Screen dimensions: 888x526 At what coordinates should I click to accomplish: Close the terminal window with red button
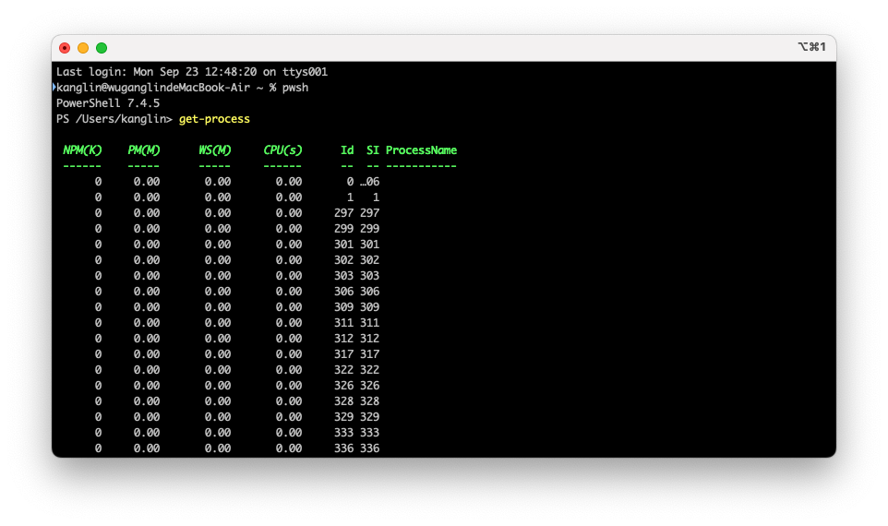(x=65, y=48)
